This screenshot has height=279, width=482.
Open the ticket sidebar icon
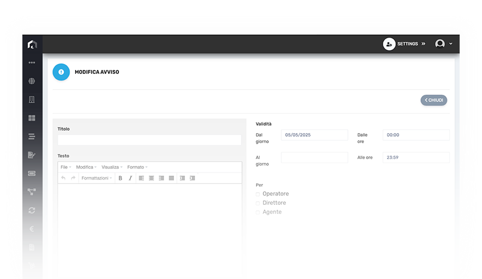point(32,174)
